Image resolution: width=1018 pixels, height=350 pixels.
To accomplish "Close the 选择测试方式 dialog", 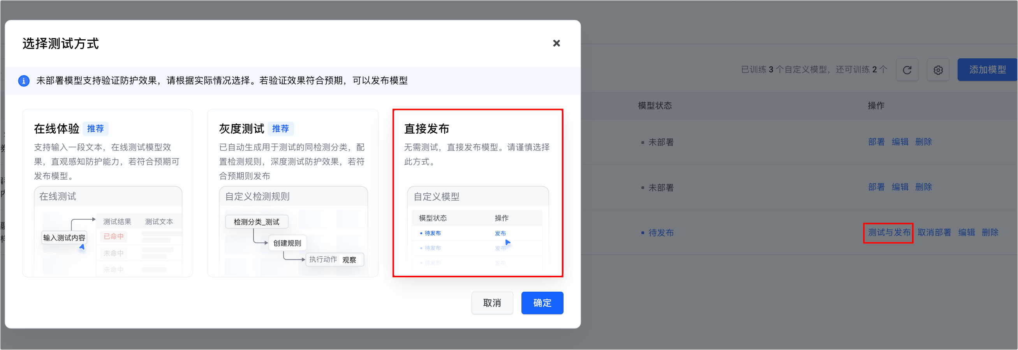I will click(x=556, y=44).
